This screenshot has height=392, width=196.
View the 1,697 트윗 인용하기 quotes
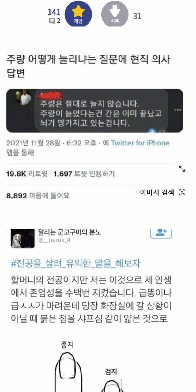[84, 174]
